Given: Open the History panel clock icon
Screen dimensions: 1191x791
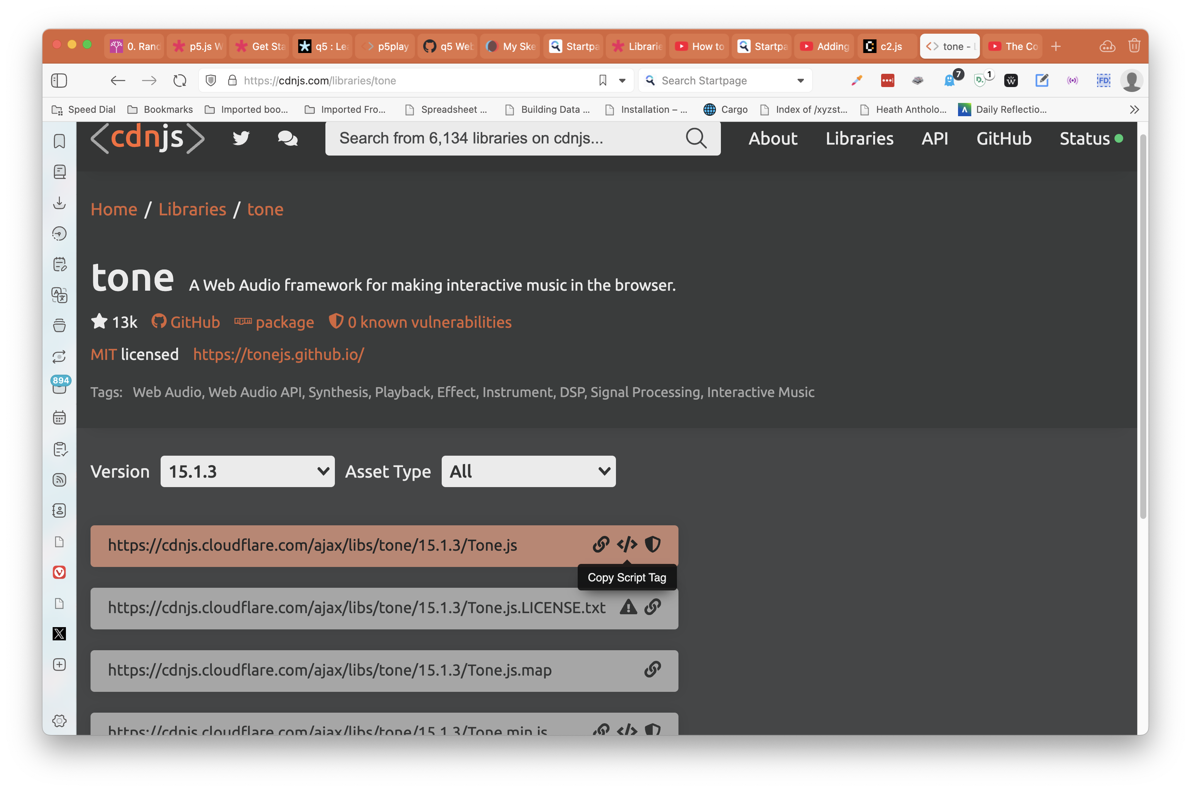Looking at the screenshot, I should click(59, 234).
